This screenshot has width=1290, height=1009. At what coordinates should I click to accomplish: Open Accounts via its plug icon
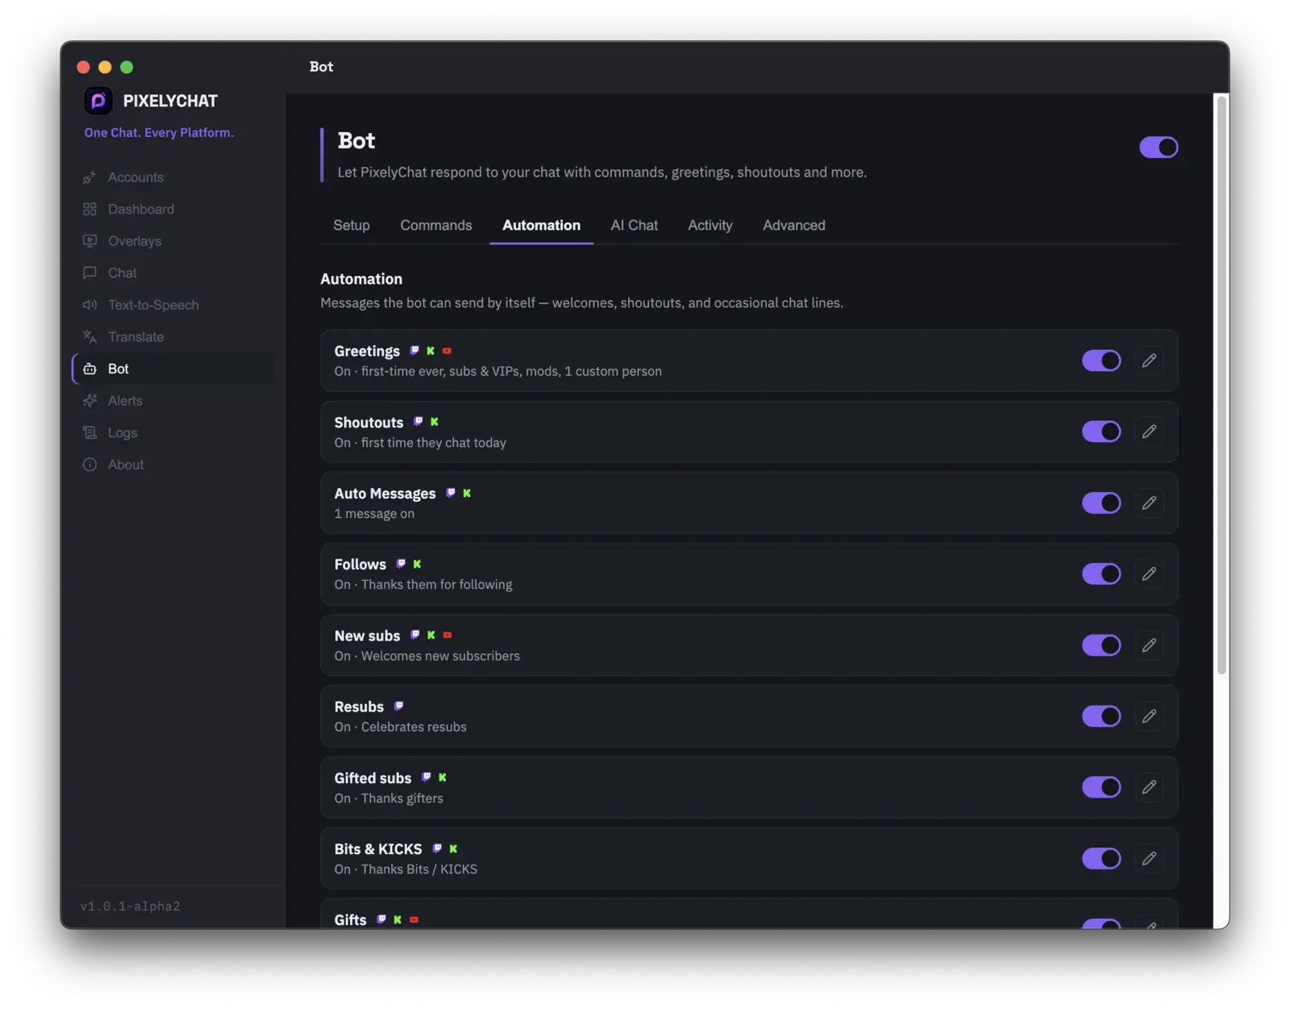click(x=89, y=177)
